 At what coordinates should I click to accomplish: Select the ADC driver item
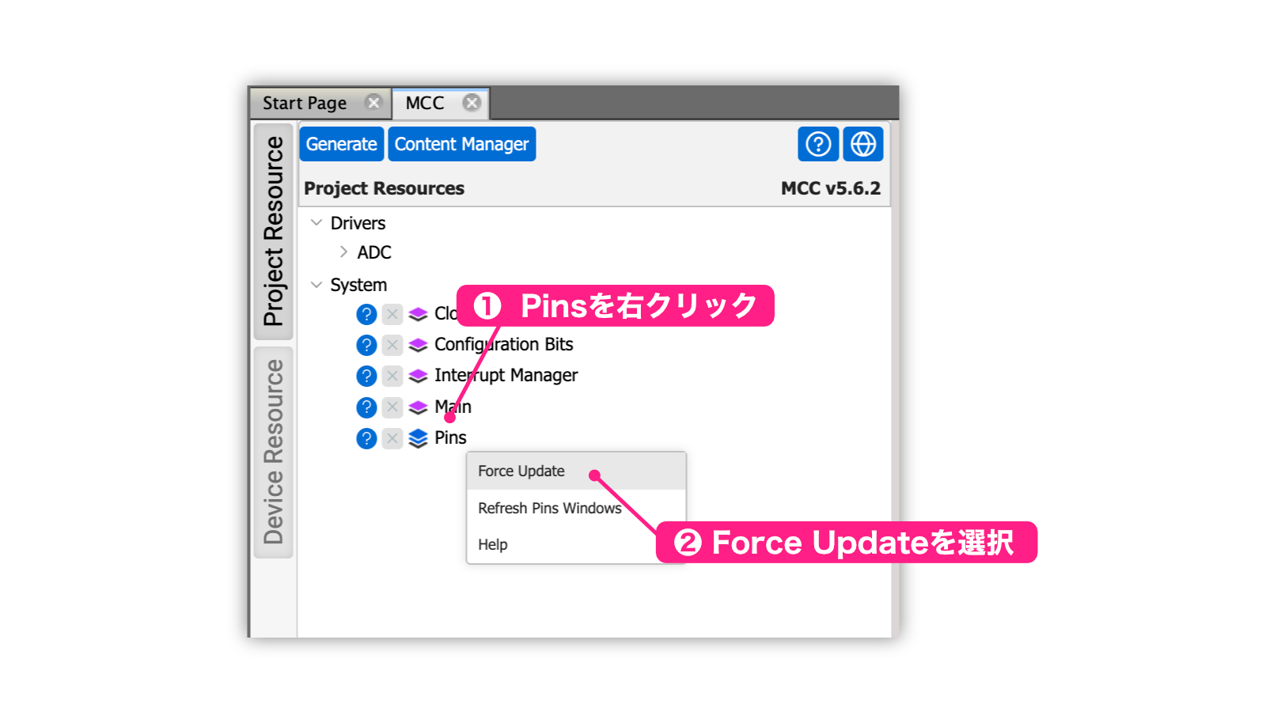point(374,252)
